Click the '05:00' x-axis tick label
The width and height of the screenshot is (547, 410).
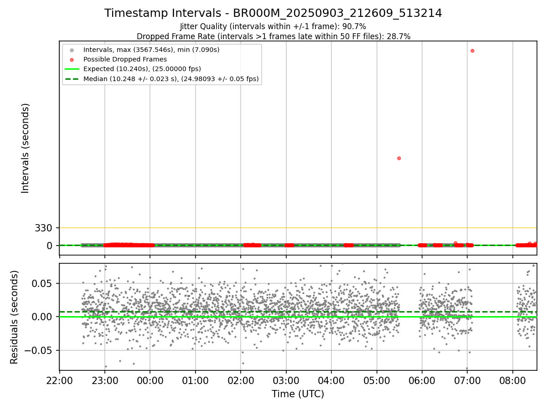pos(377,380)
